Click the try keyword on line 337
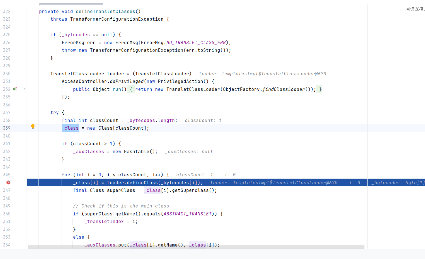 coord(55,113)
